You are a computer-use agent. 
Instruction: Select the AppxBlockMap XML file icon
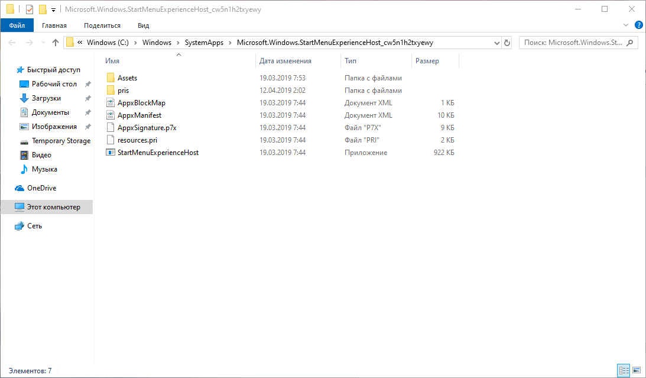click(x=110, y=103)
